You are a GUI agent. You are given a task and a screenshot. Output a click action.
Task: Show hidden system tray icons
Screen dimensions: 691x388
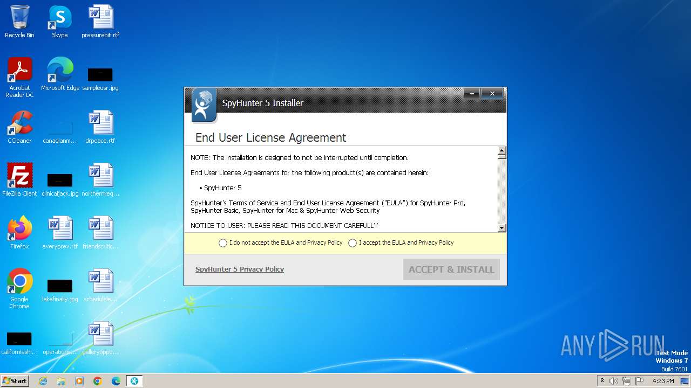[x=602, y=381]
